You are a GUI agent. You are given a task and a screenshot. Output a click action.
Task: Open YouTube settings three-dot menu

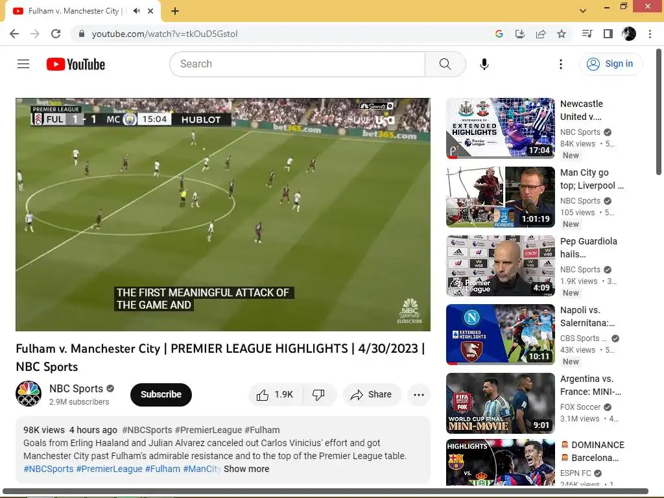(x=561, y=64)
